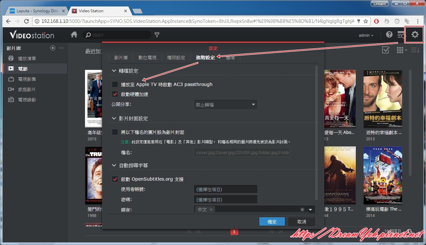This screenshot has height=245, width=426.
Task: Expand the subtitle language dropdown arrow
Action: coord(310,210)
